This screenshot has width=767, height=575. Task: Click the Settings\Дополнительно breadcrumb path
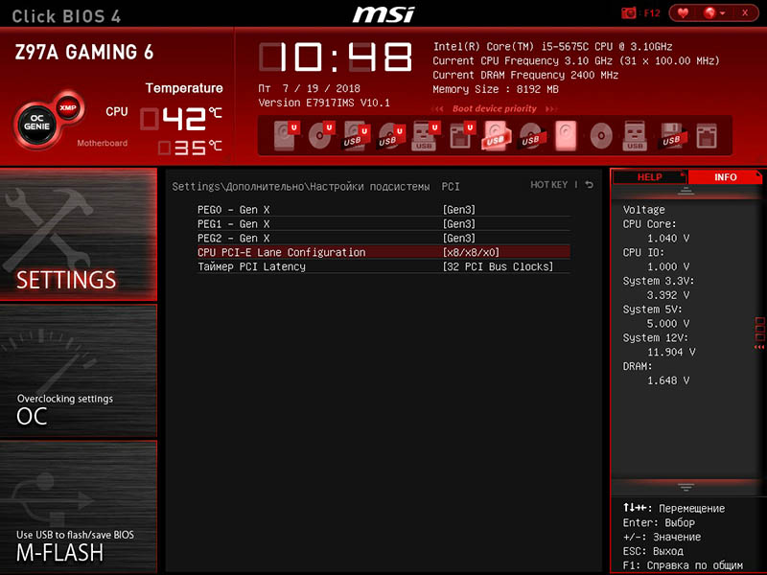pos(315,187)
